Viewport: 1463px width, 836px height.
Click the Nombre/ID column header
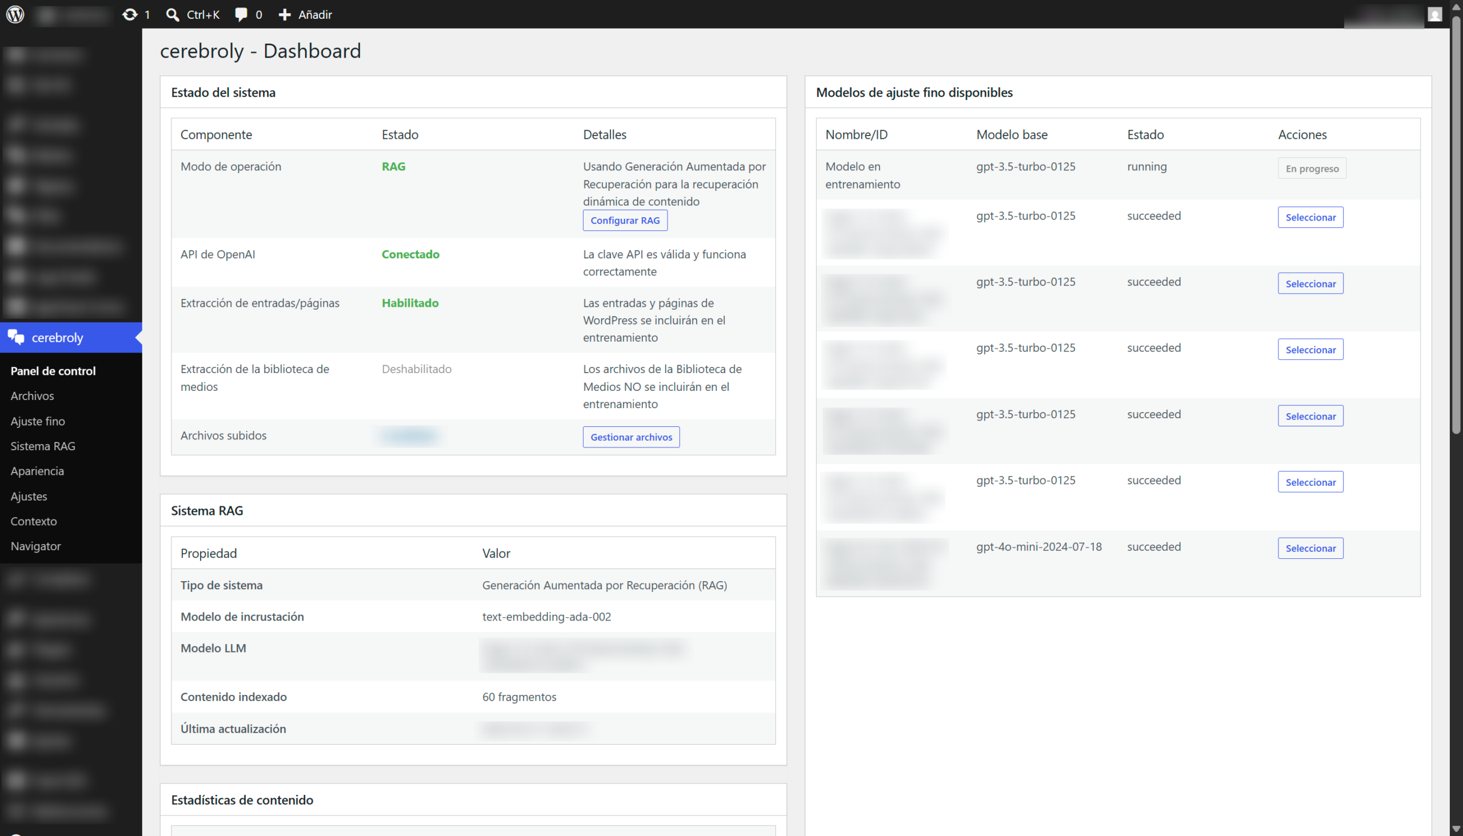(857, 134)
